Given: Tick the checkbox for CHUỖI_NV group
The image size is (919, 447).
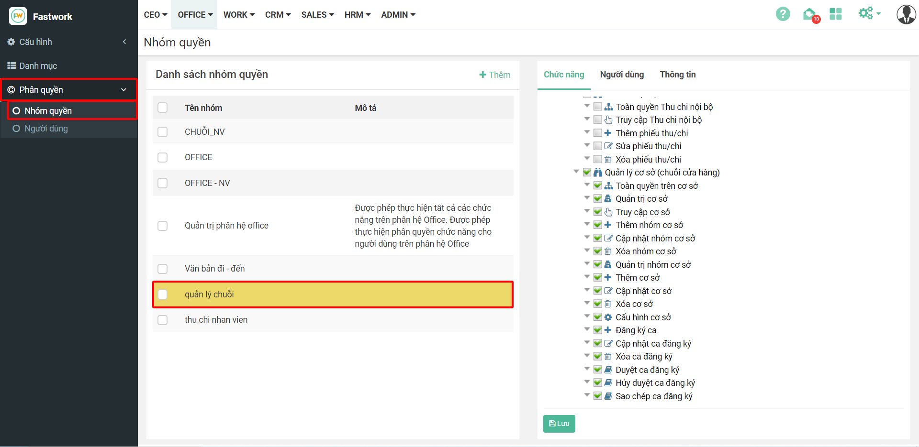Looking at the screenshot, I should tap(163, 132).
